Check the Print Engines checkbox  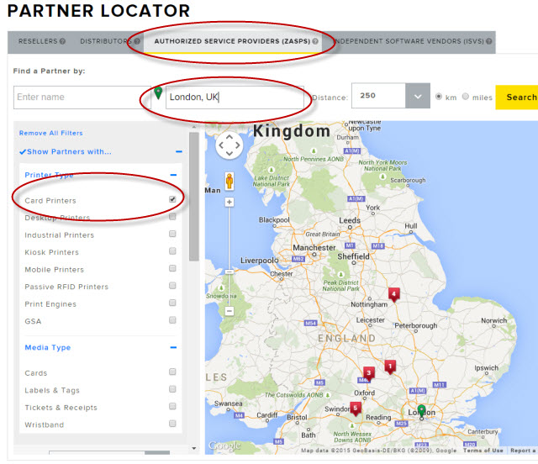[172, 303]
